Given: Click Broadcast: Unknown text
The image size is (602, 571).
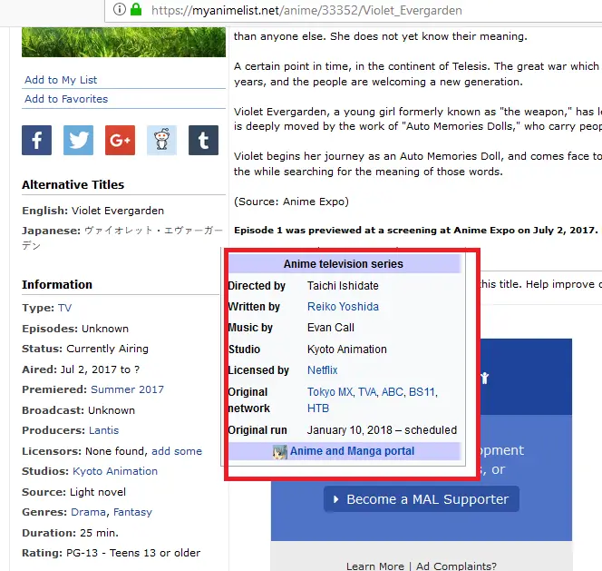Looking at the screenshot, I should coord(78,410).
